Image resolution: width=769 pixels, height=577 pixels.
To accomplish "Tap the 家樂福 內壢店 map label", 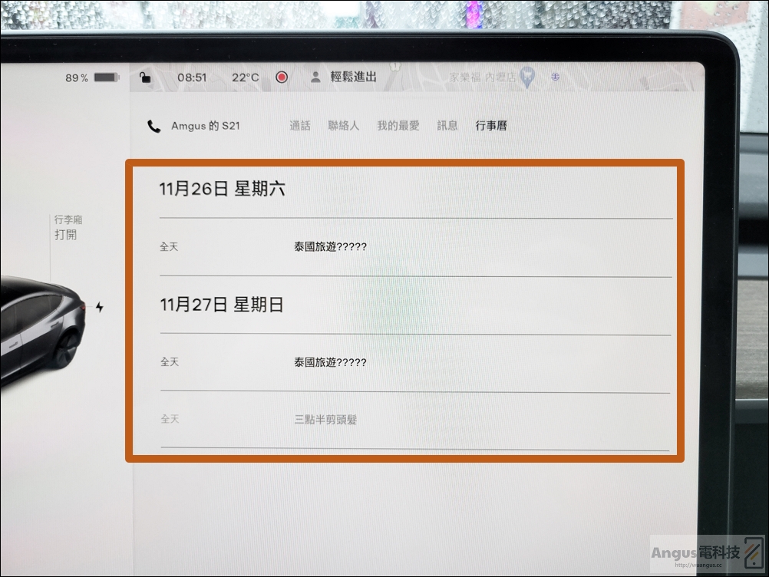I will point(483,77).
